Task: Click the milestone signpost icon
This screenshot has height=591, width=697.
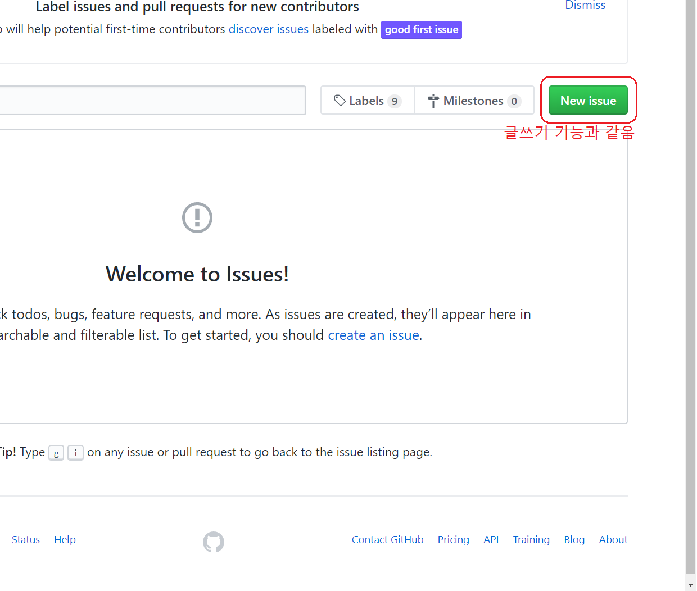Action: click(x=433, y=101)
